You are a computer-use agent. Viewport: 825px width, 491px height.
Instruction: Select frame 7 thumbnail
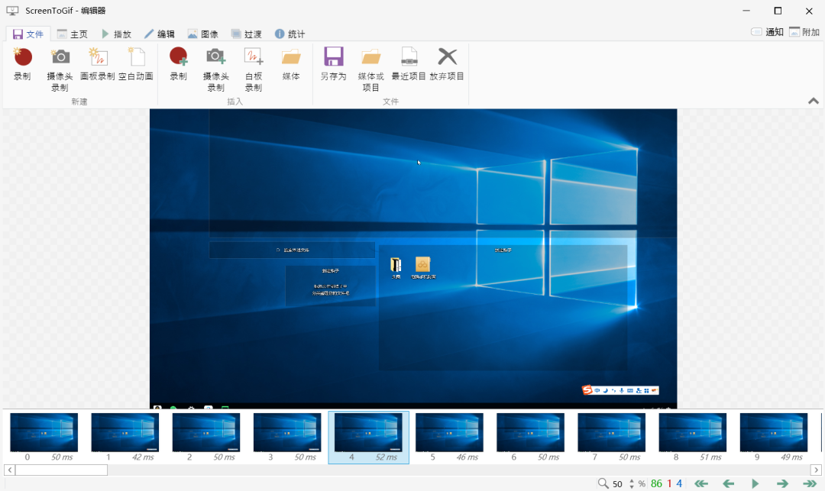point(611,438)
